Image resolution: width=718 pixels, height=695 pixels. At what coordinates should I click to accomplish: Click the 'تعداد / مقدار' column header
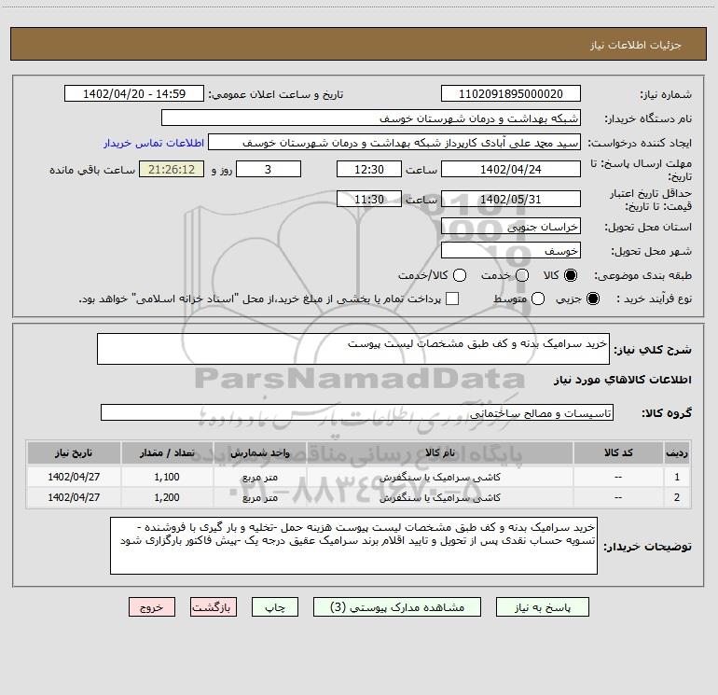[x=167, y=452]
